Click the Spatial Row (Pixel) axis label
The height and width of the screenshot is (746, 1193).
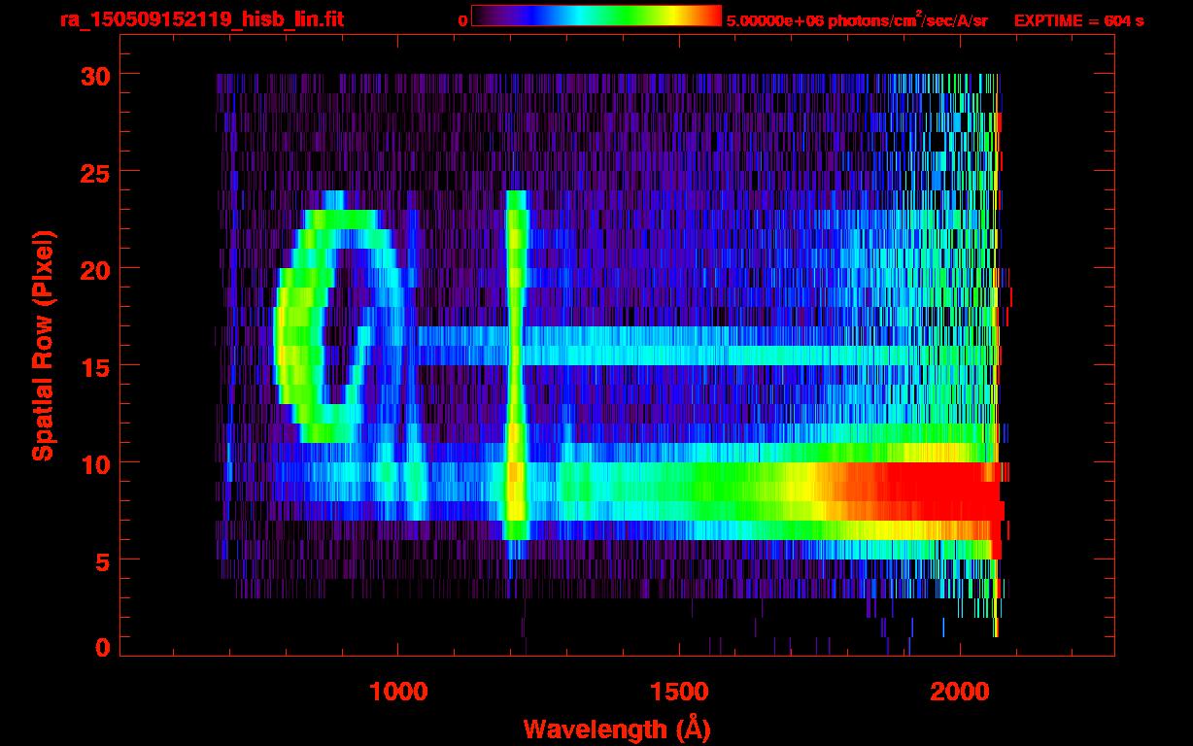(42, 345)
